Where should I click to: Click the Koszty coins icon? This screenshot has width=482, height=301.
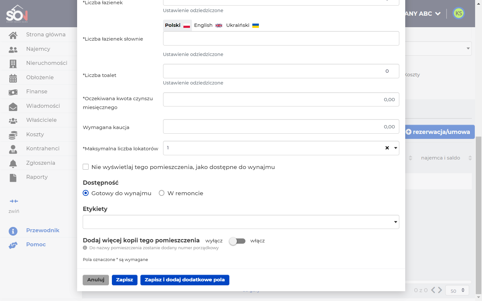[x=13, y=135]
